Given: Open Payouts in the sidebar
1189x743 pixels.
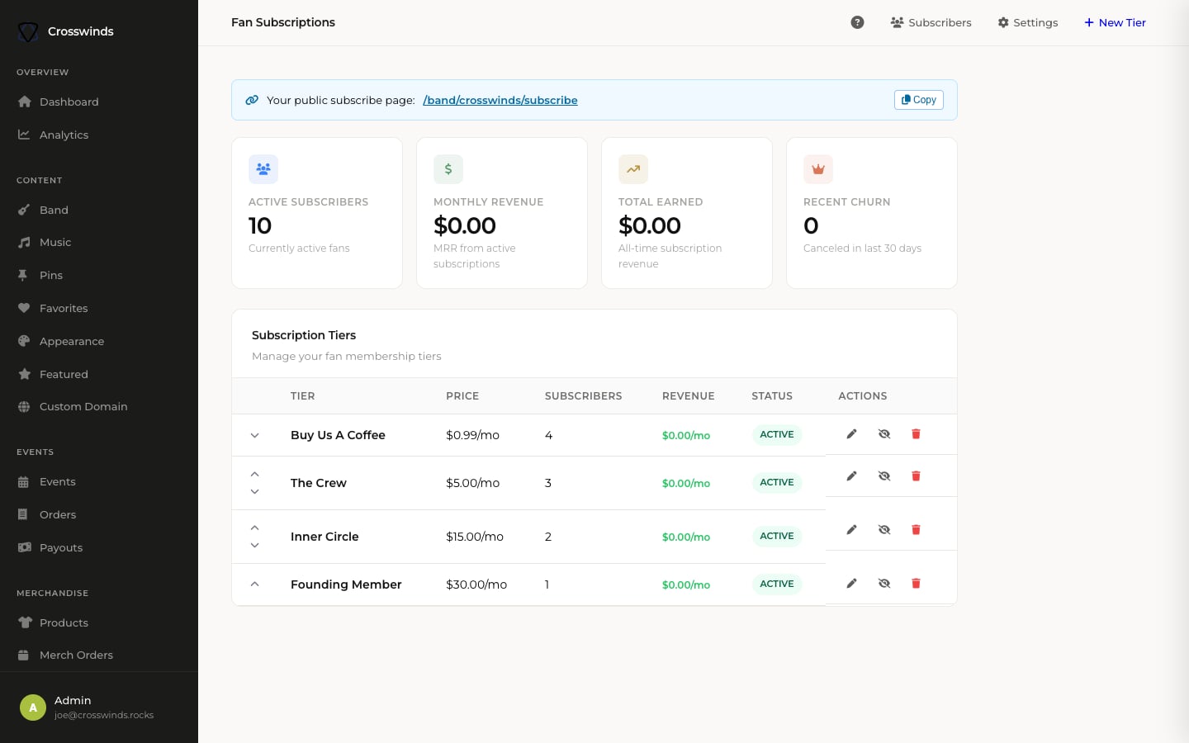Looking at the screenshot, I should tap(99, 547).
